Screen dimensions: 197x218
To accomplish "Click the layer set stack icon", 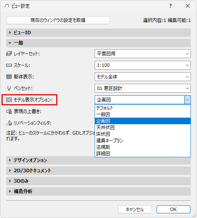I will [x=9, y=54].
